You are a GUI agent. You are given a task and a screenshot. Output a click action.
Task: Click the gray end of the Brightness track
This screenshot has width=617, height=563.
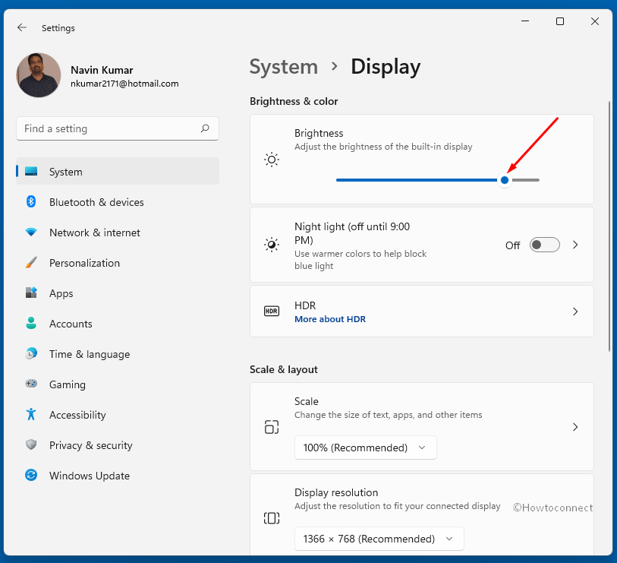526,180
